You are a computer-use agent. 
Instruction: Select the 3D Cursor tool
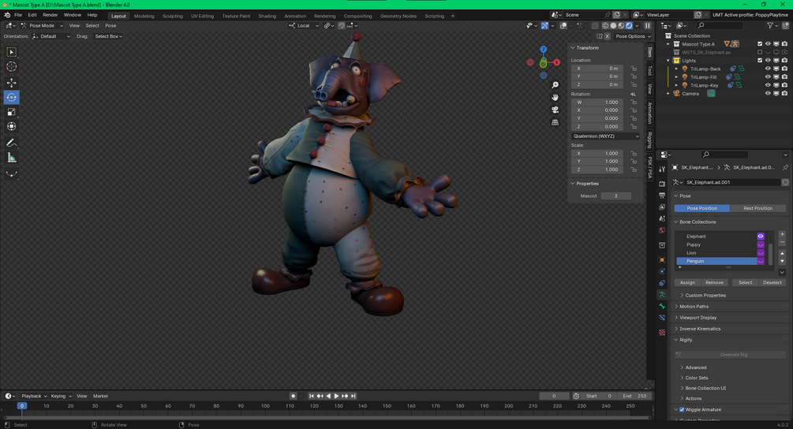[x=12, y=67]
